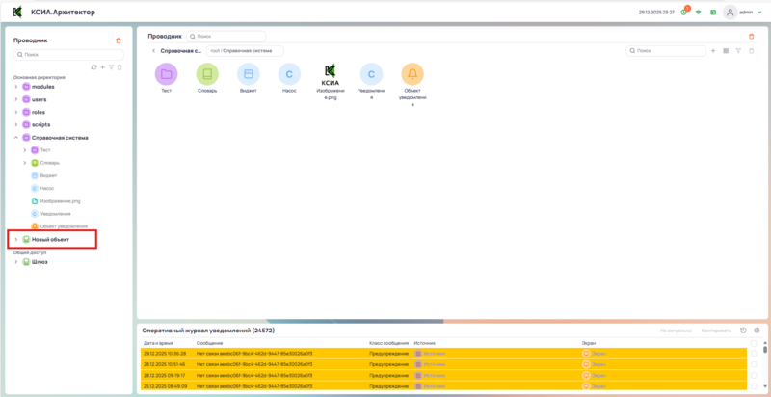The width and height of the screenshot is (771, 397).
Task: Select checkbox of first notification row
Action: click(753, 354)
